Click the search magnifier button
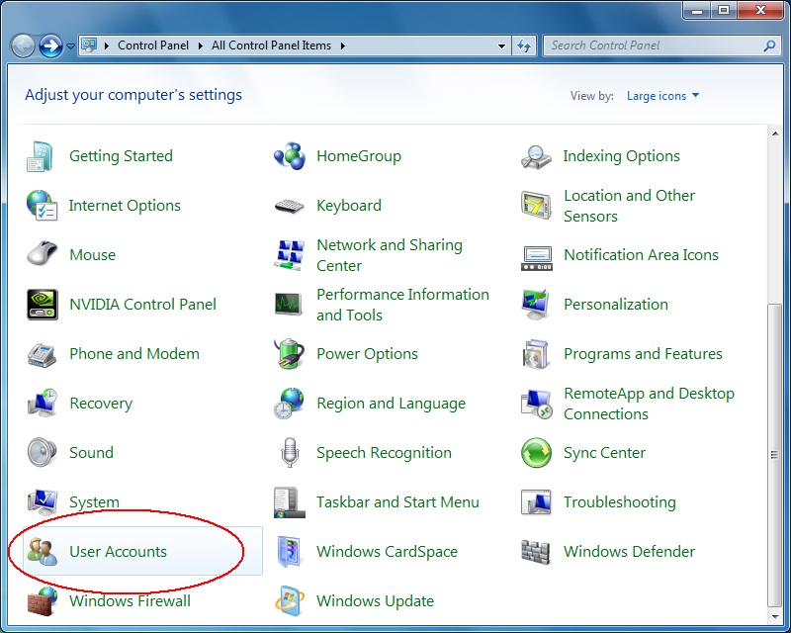The image size is (791, 633). coord(769,45)
